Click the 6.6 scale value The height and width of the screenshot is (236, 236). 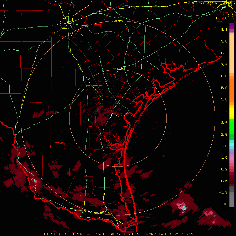click(x=224, y=76)
